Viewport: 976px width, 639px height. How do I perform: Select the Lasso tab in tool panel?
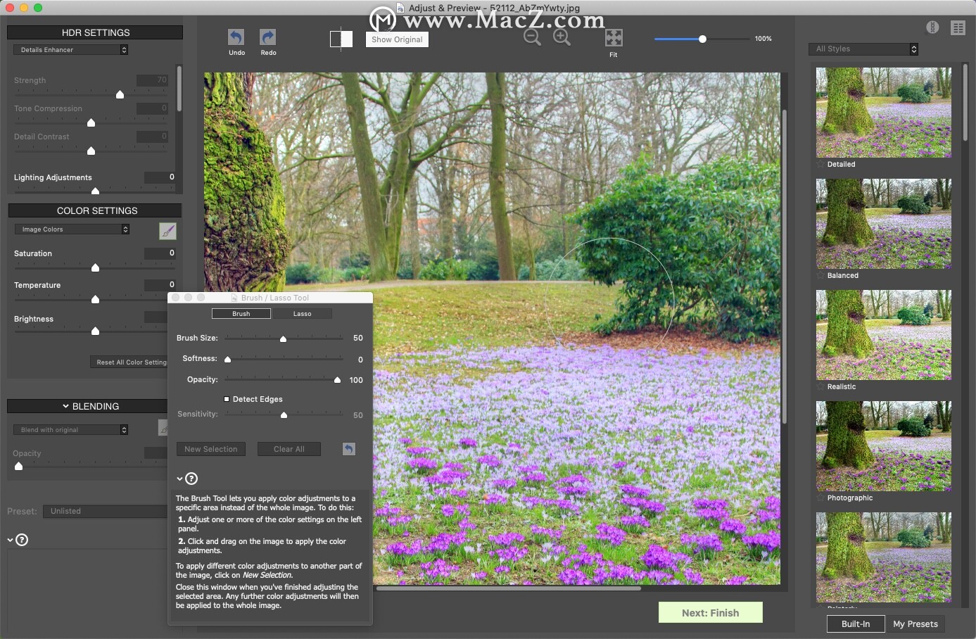click(x=302, y=314)
